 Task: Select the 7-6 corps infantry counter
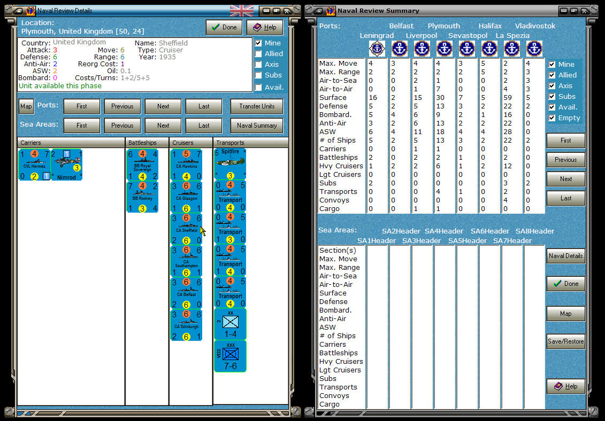click(x=231, y=356)
